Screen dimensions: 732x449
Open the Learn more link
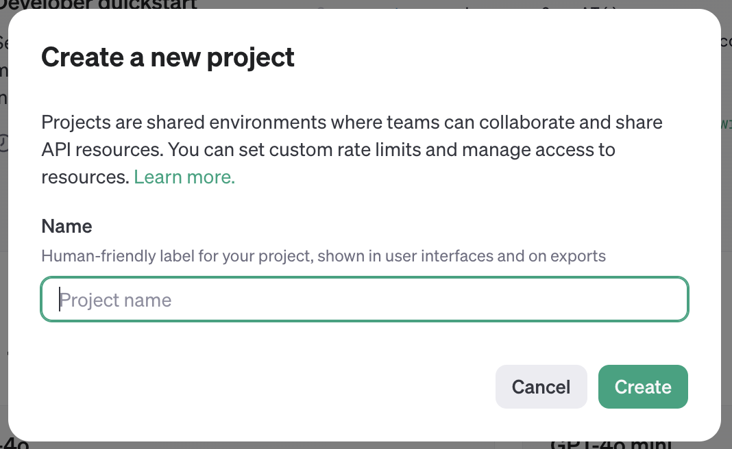point(184,177)
